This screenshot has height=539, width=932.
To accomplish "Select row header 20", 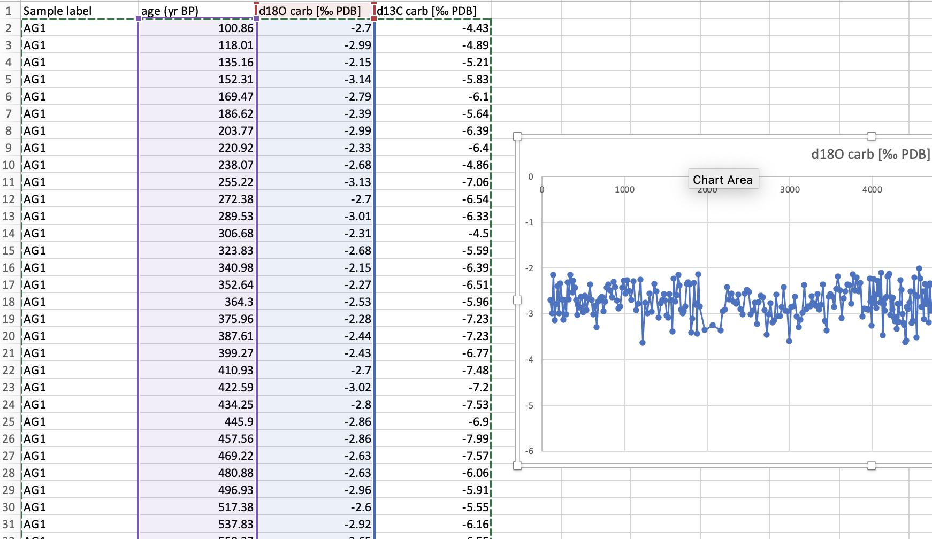I will [9, 336].
